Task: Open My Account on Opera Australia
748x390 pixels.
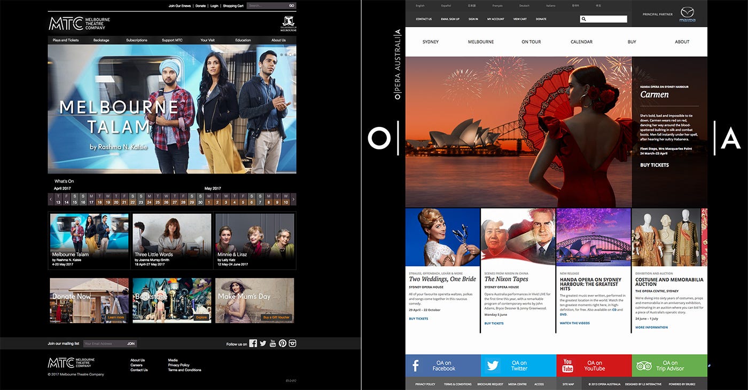Action: pos(496,19)
